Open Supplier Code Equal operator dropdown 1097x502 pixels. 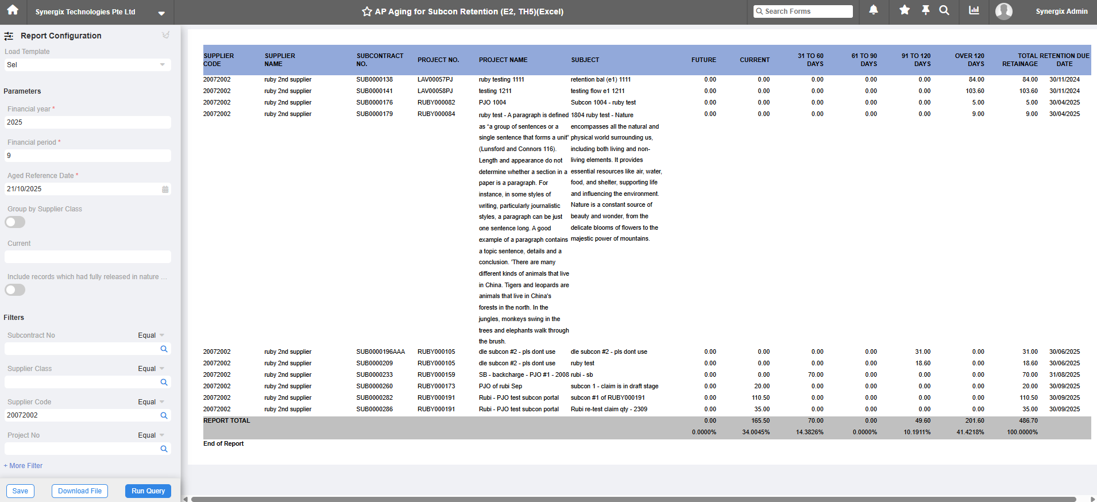[151, 402]
